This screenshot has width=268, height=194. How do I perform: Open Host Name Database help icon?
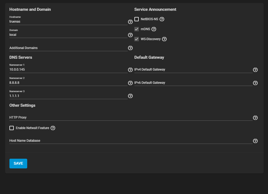(255, 141)
